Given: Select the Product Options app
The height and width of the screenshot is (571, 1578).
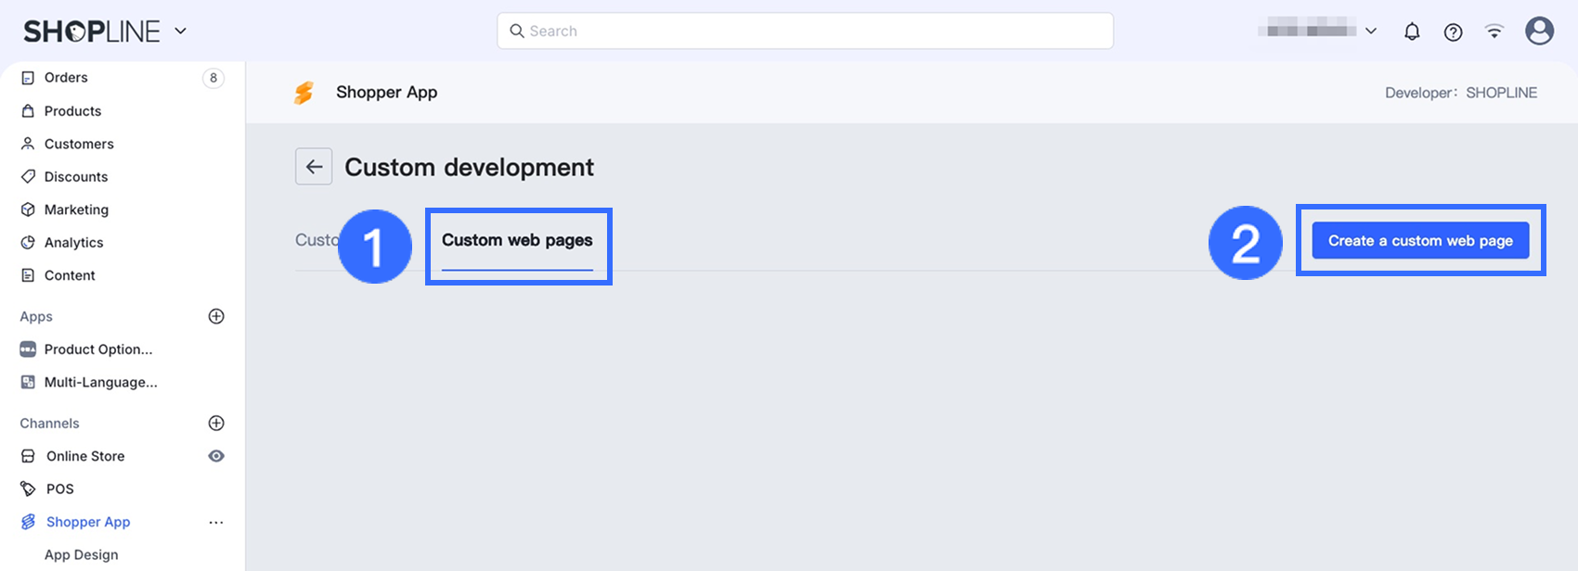Looking at the screenshot, I should click(x=97, y=349).
